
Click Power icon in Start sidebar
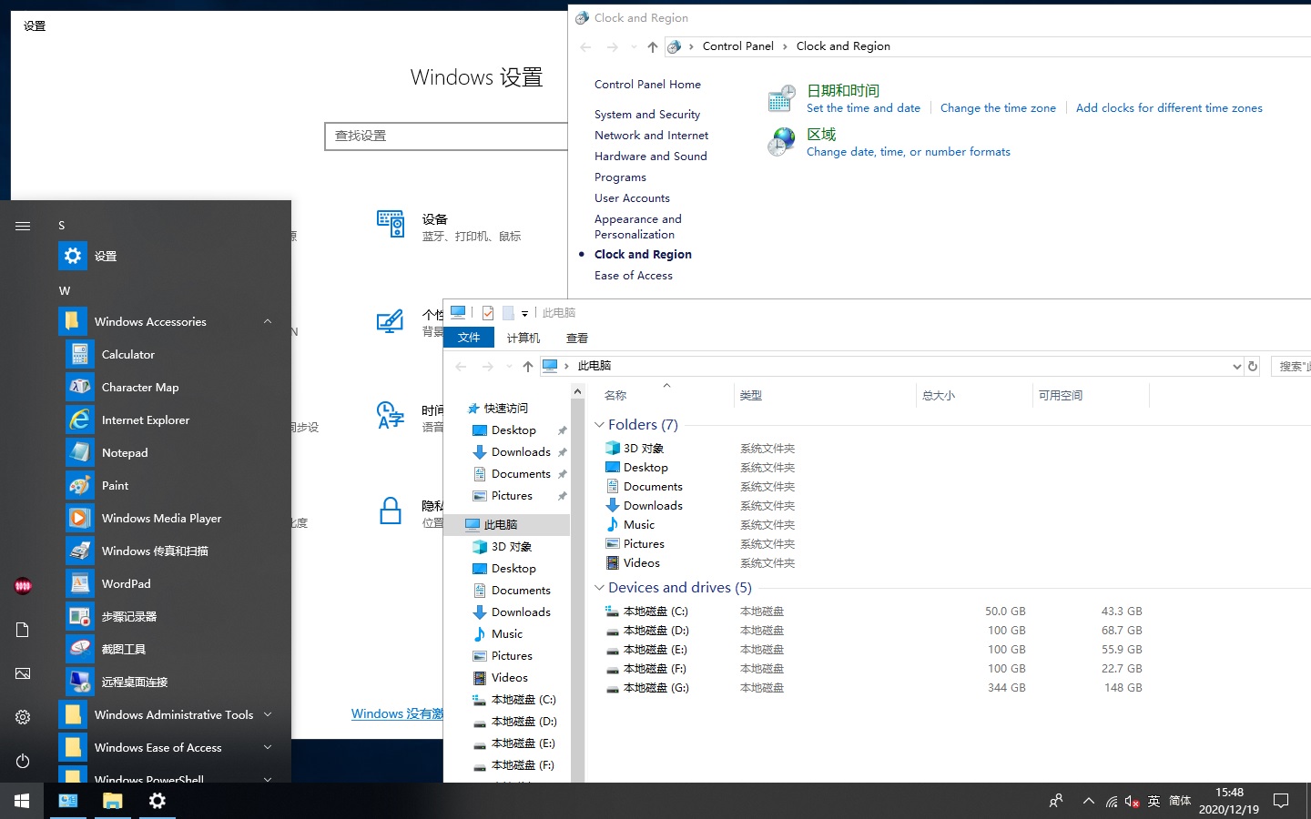coord(23,761)
